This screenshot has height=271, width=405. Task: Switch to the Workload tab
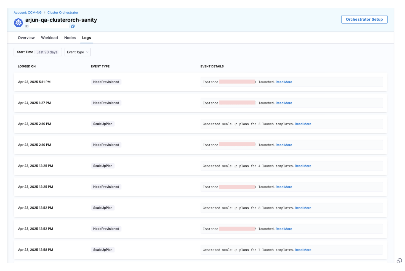49,38
